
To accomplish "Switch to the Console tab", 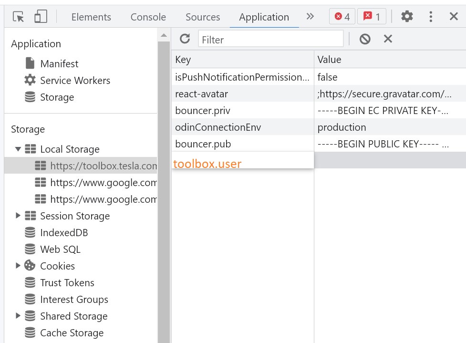I will [148, 17].
